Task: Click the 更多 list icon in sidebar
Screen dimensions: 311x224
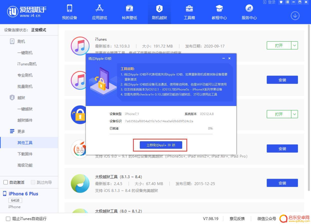Action: click(x=12, y=131)
